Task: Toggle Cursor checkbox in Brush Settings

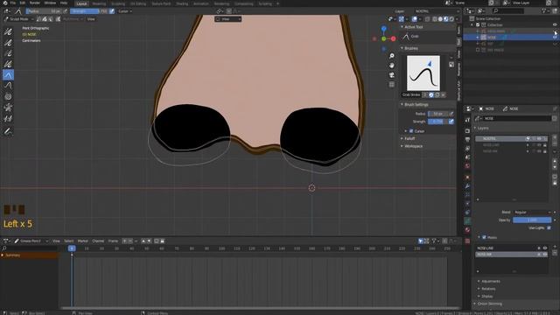Action: pyautogui.click(x=411, y=131)
